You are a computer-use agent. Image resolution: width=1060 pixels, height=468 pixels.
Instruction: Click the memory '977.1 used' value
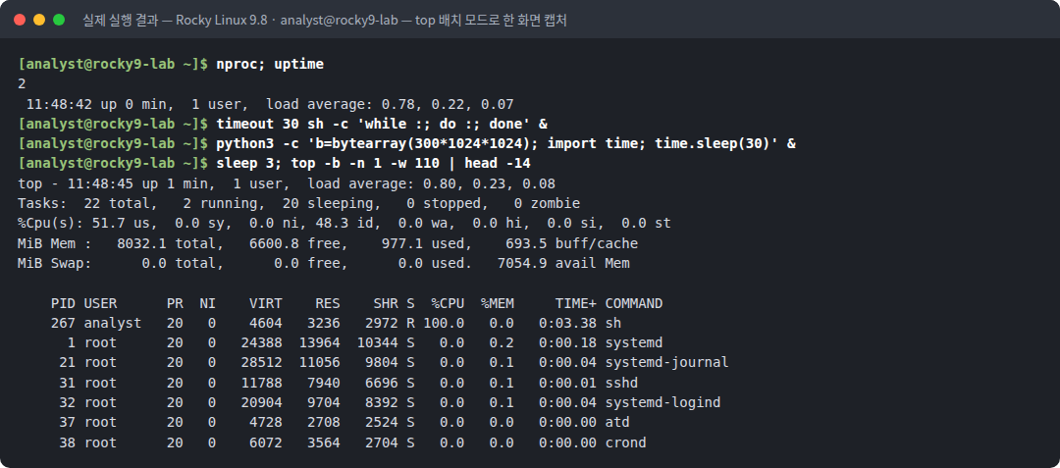427,243
